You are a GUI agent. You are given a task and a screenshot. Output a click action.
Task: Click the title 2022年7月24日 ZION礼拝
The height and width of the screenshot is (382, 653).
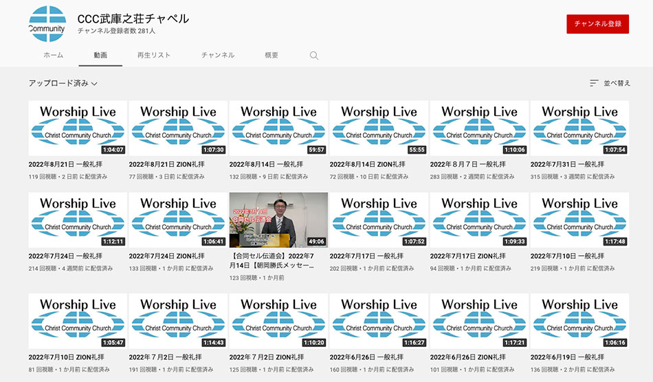click(x=166, y=256)
